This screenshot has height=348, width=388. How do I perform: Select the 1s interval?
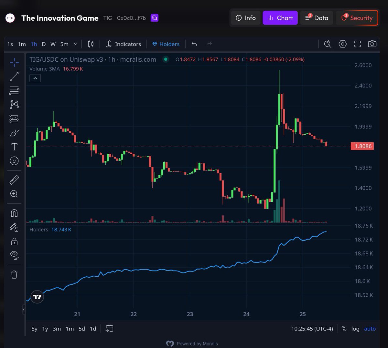click(10, 44)
